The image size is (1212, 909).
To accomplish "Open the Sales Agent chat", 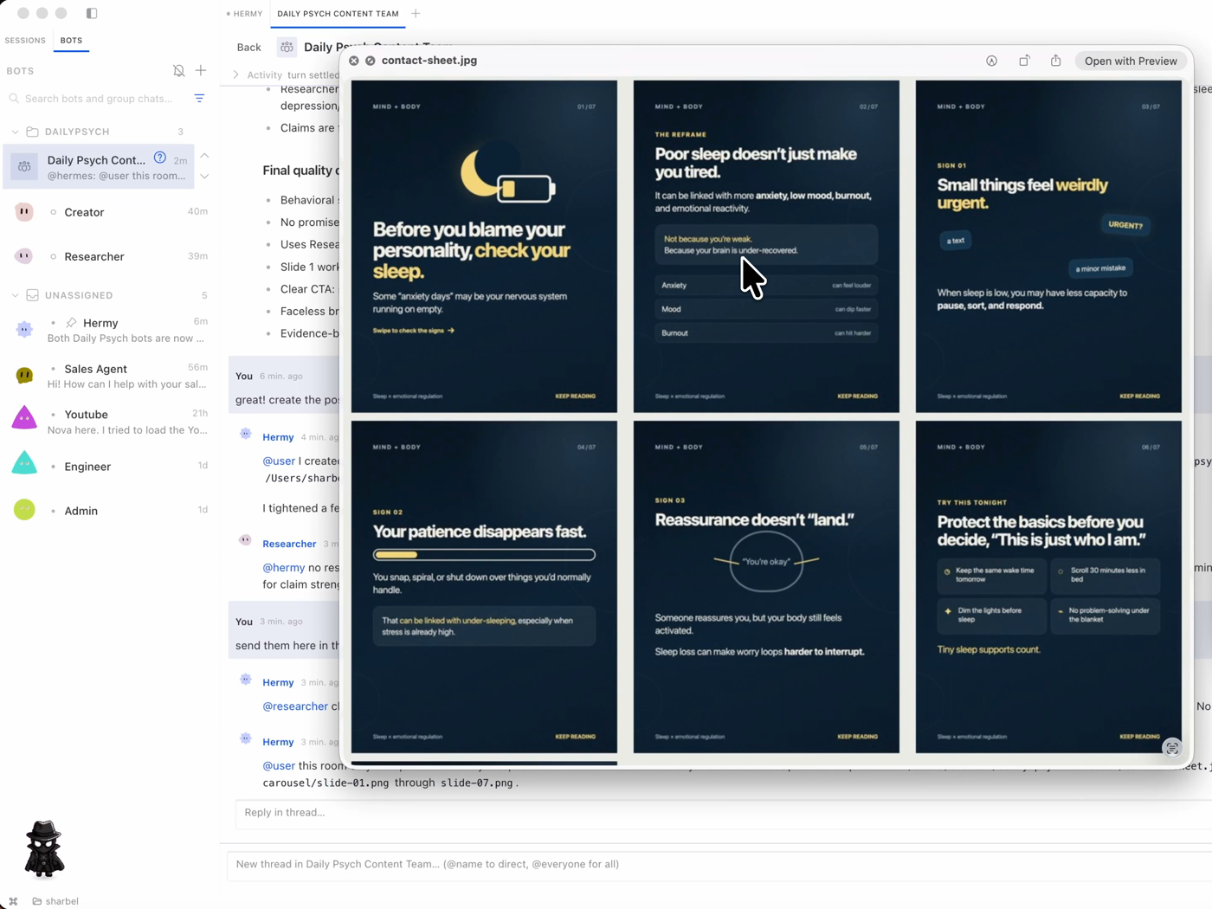I will point(109,376).
